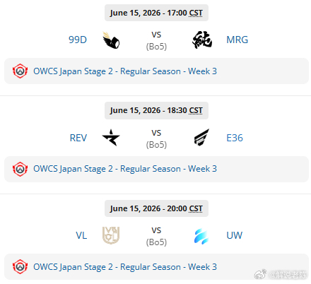
Task: Open the MRG team link
Action: coord(237,40)
